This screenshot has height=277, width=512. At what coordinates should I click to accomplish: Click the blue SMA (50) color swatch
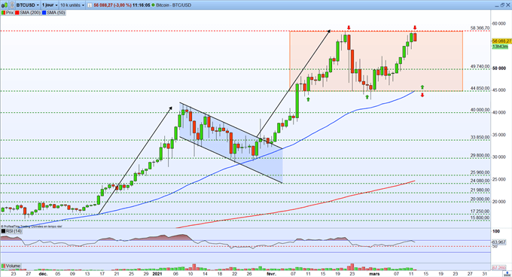44,13
